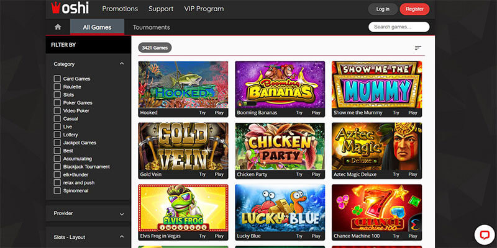Open the Booming Bananas thumbnail
497x248 pixels.
[x=280, y=84]
